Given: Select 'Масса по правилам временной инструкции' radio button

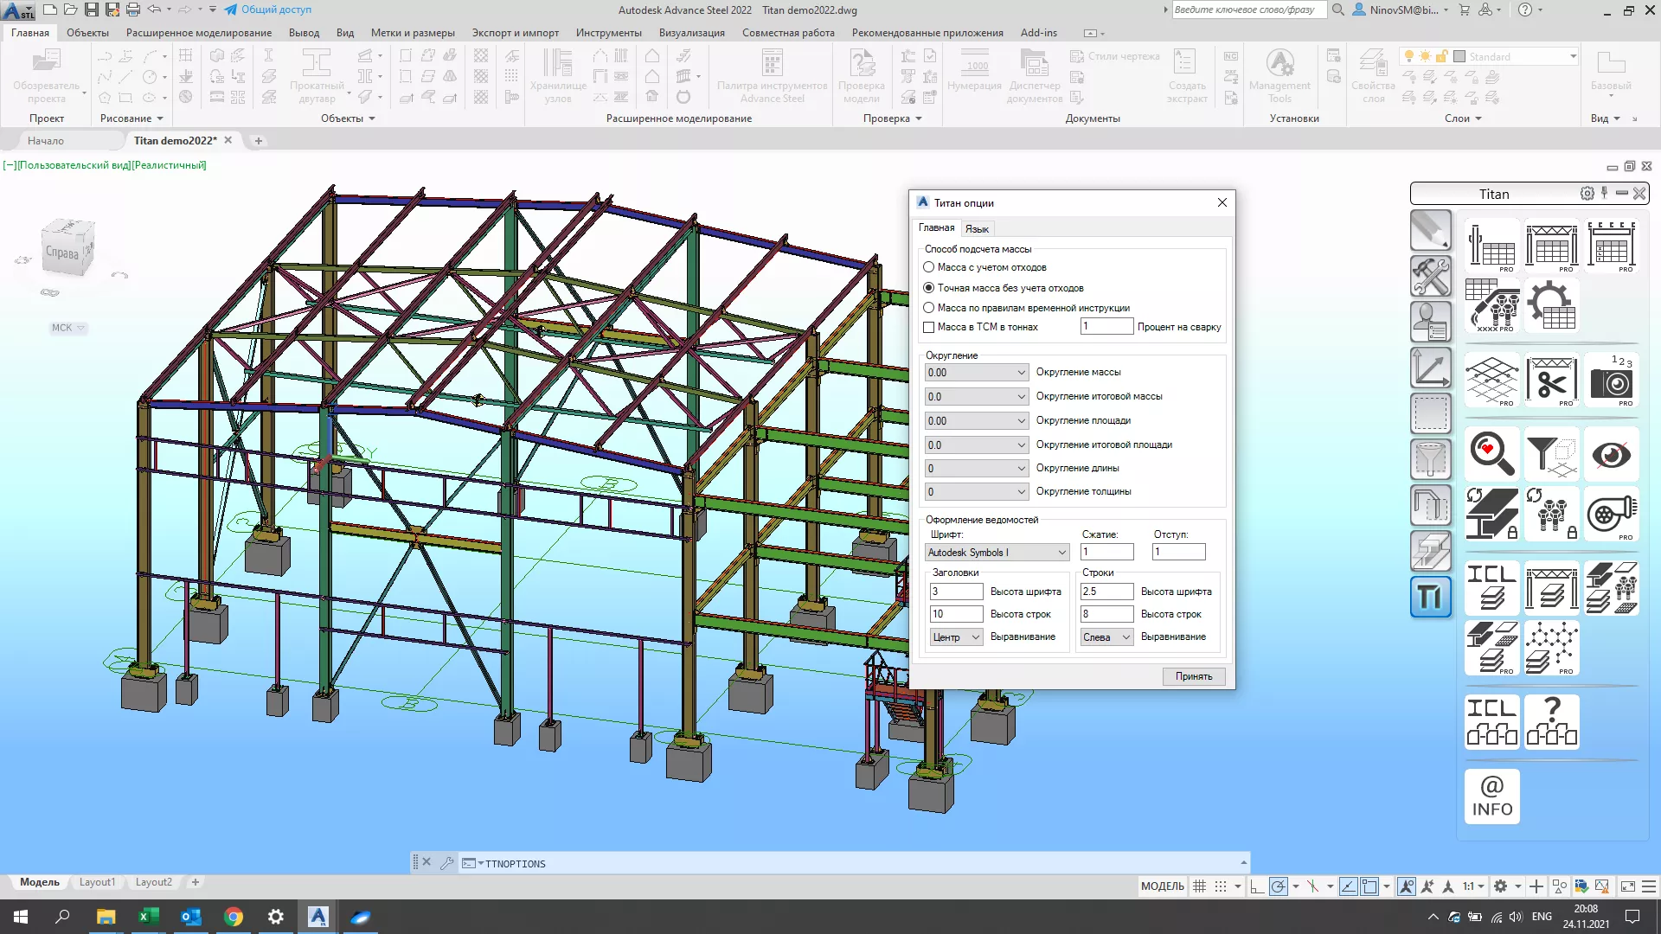Looking at the screenshot, I should [929, 308].
